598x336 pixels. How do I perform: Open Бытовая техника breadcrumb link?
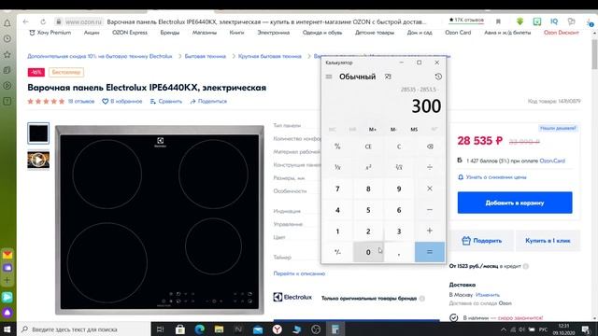point(206,56)
